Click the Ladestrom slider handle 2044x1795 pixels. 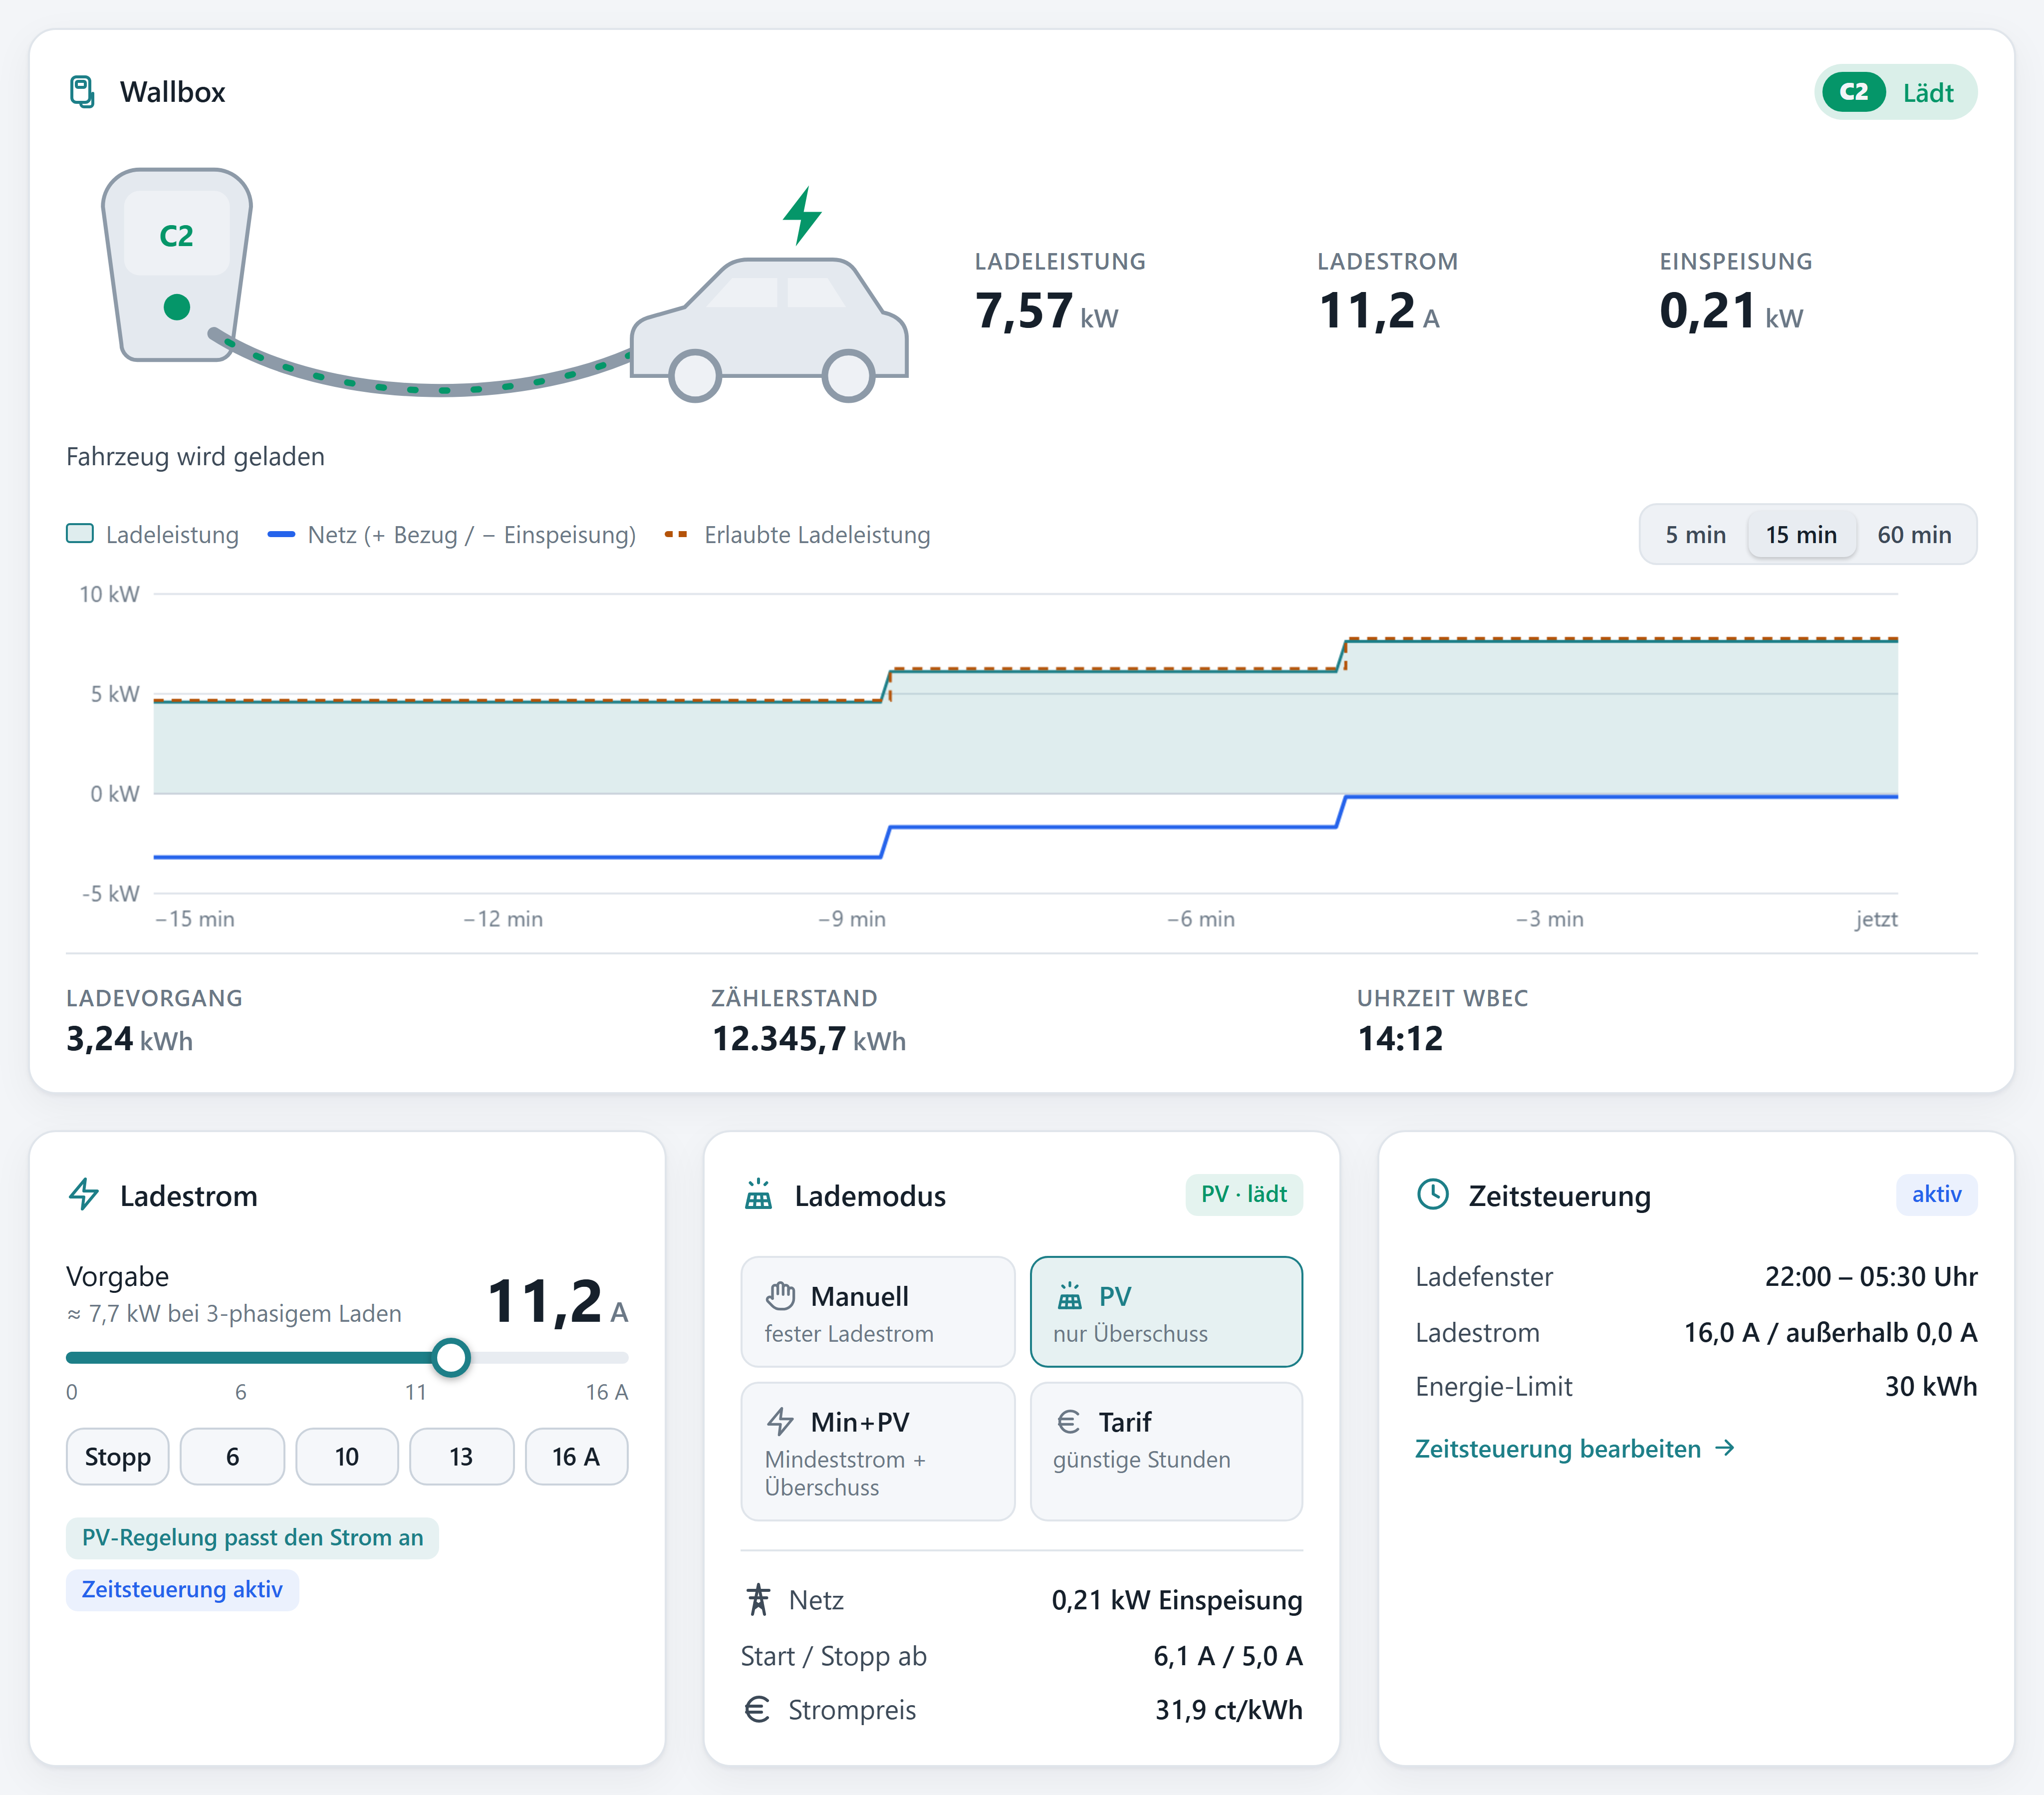point(451,1358)
